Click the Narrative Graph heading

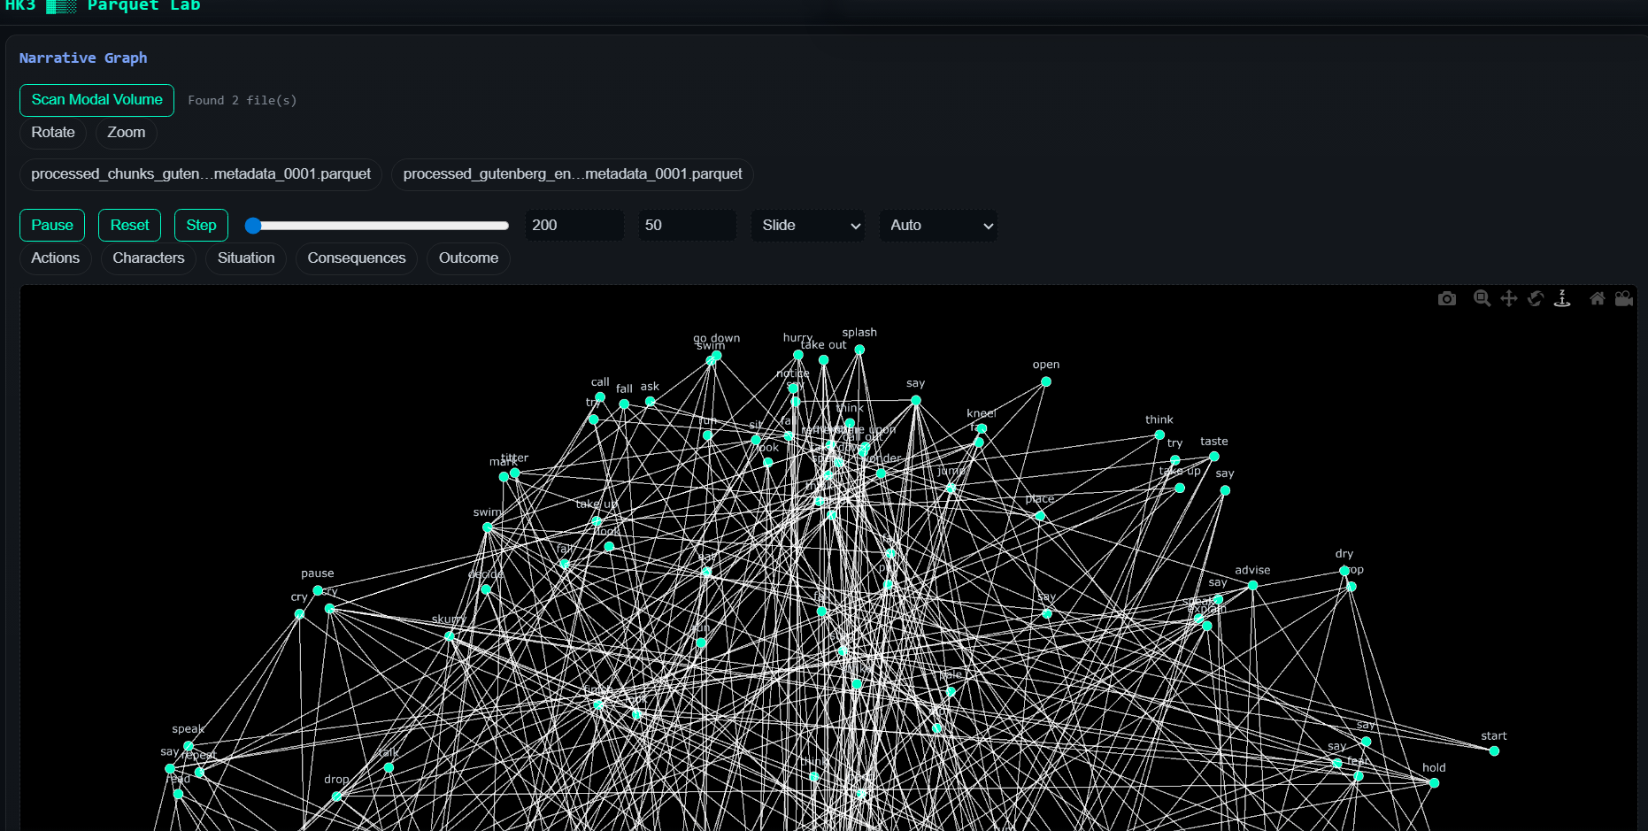coord(83,58)
